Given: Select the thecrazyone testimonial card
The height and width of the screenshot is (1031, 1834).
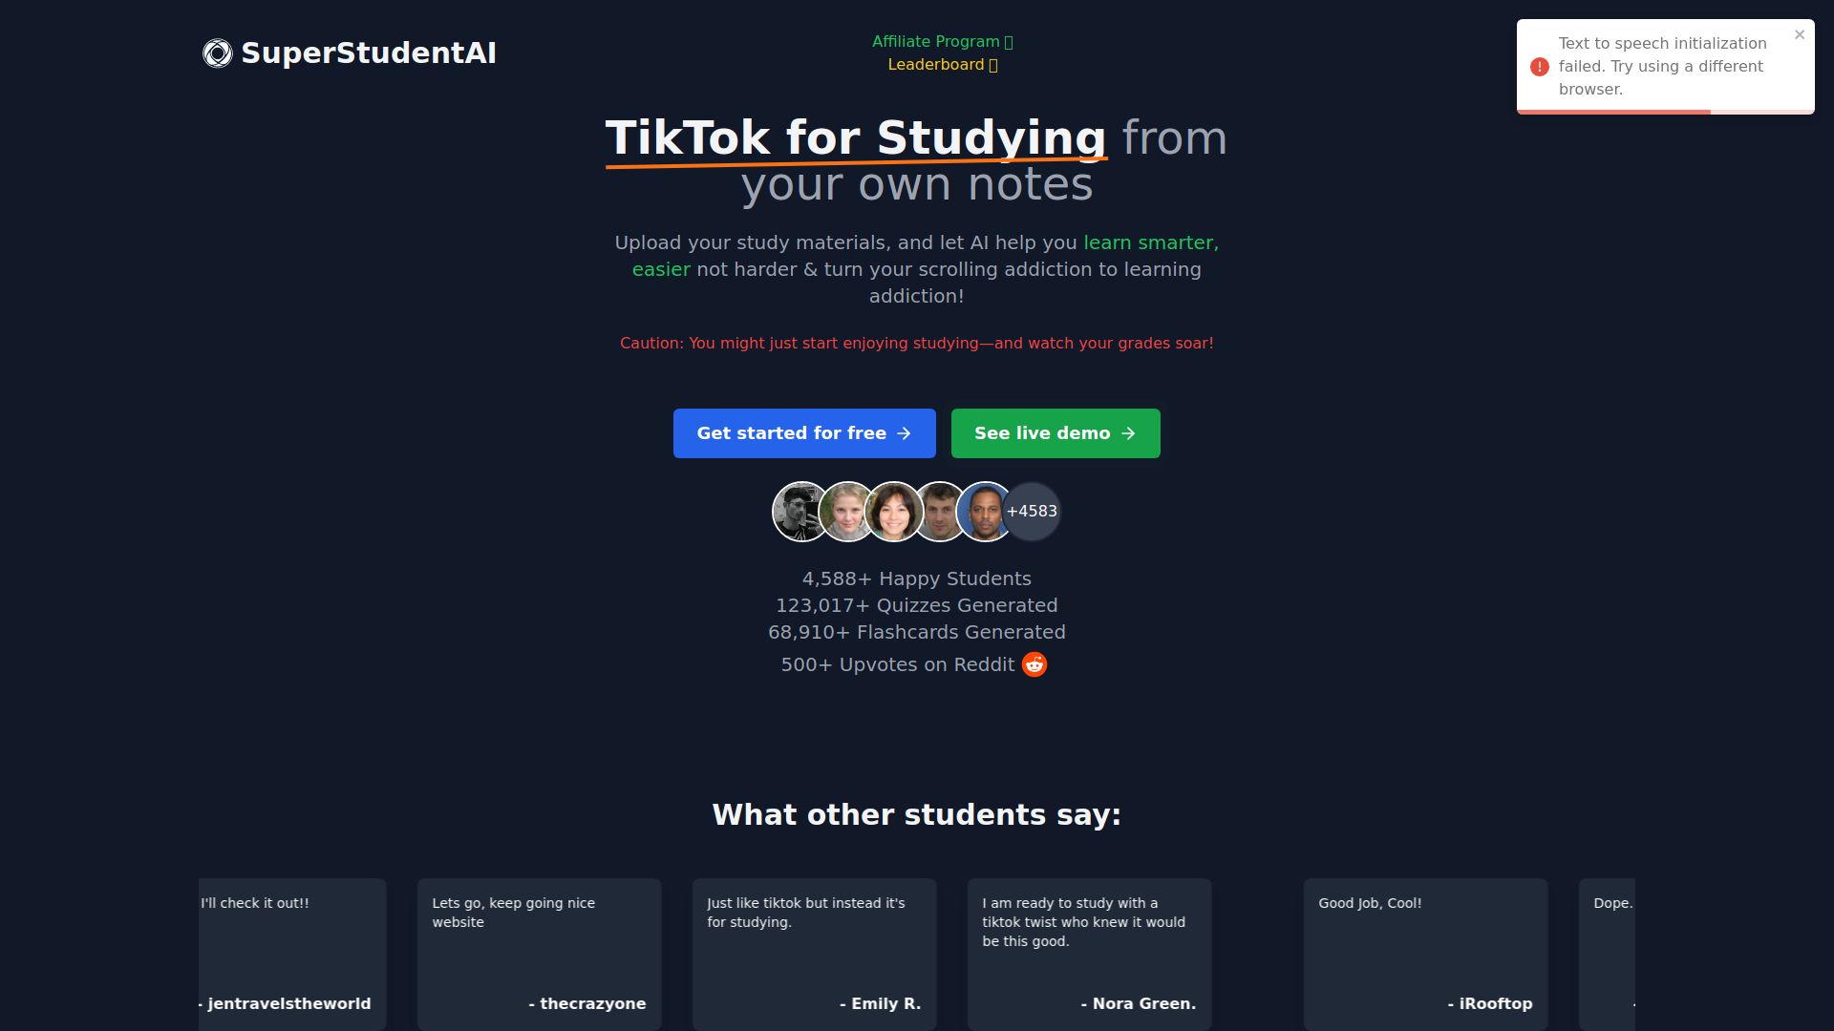Looking at the screenshot, I should pos(539,953).
